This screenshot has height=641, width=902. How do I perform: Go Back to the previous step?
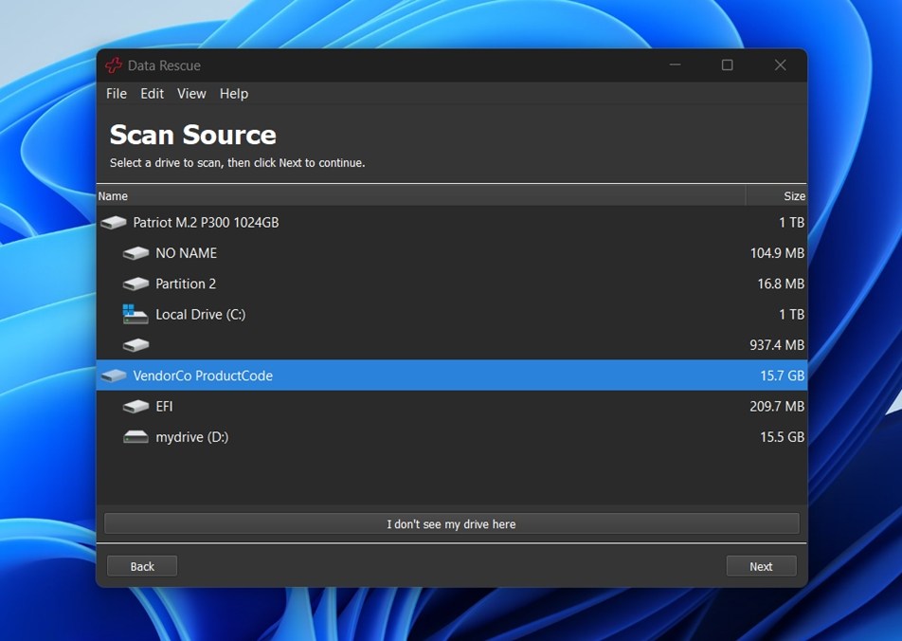click(x=142, y=566)
